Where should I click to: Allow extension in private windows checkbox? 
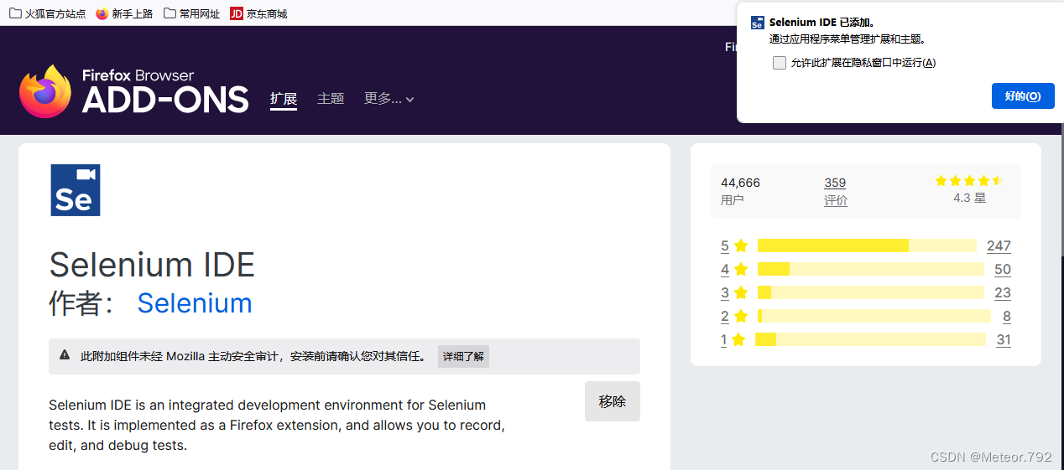[780, 63]
